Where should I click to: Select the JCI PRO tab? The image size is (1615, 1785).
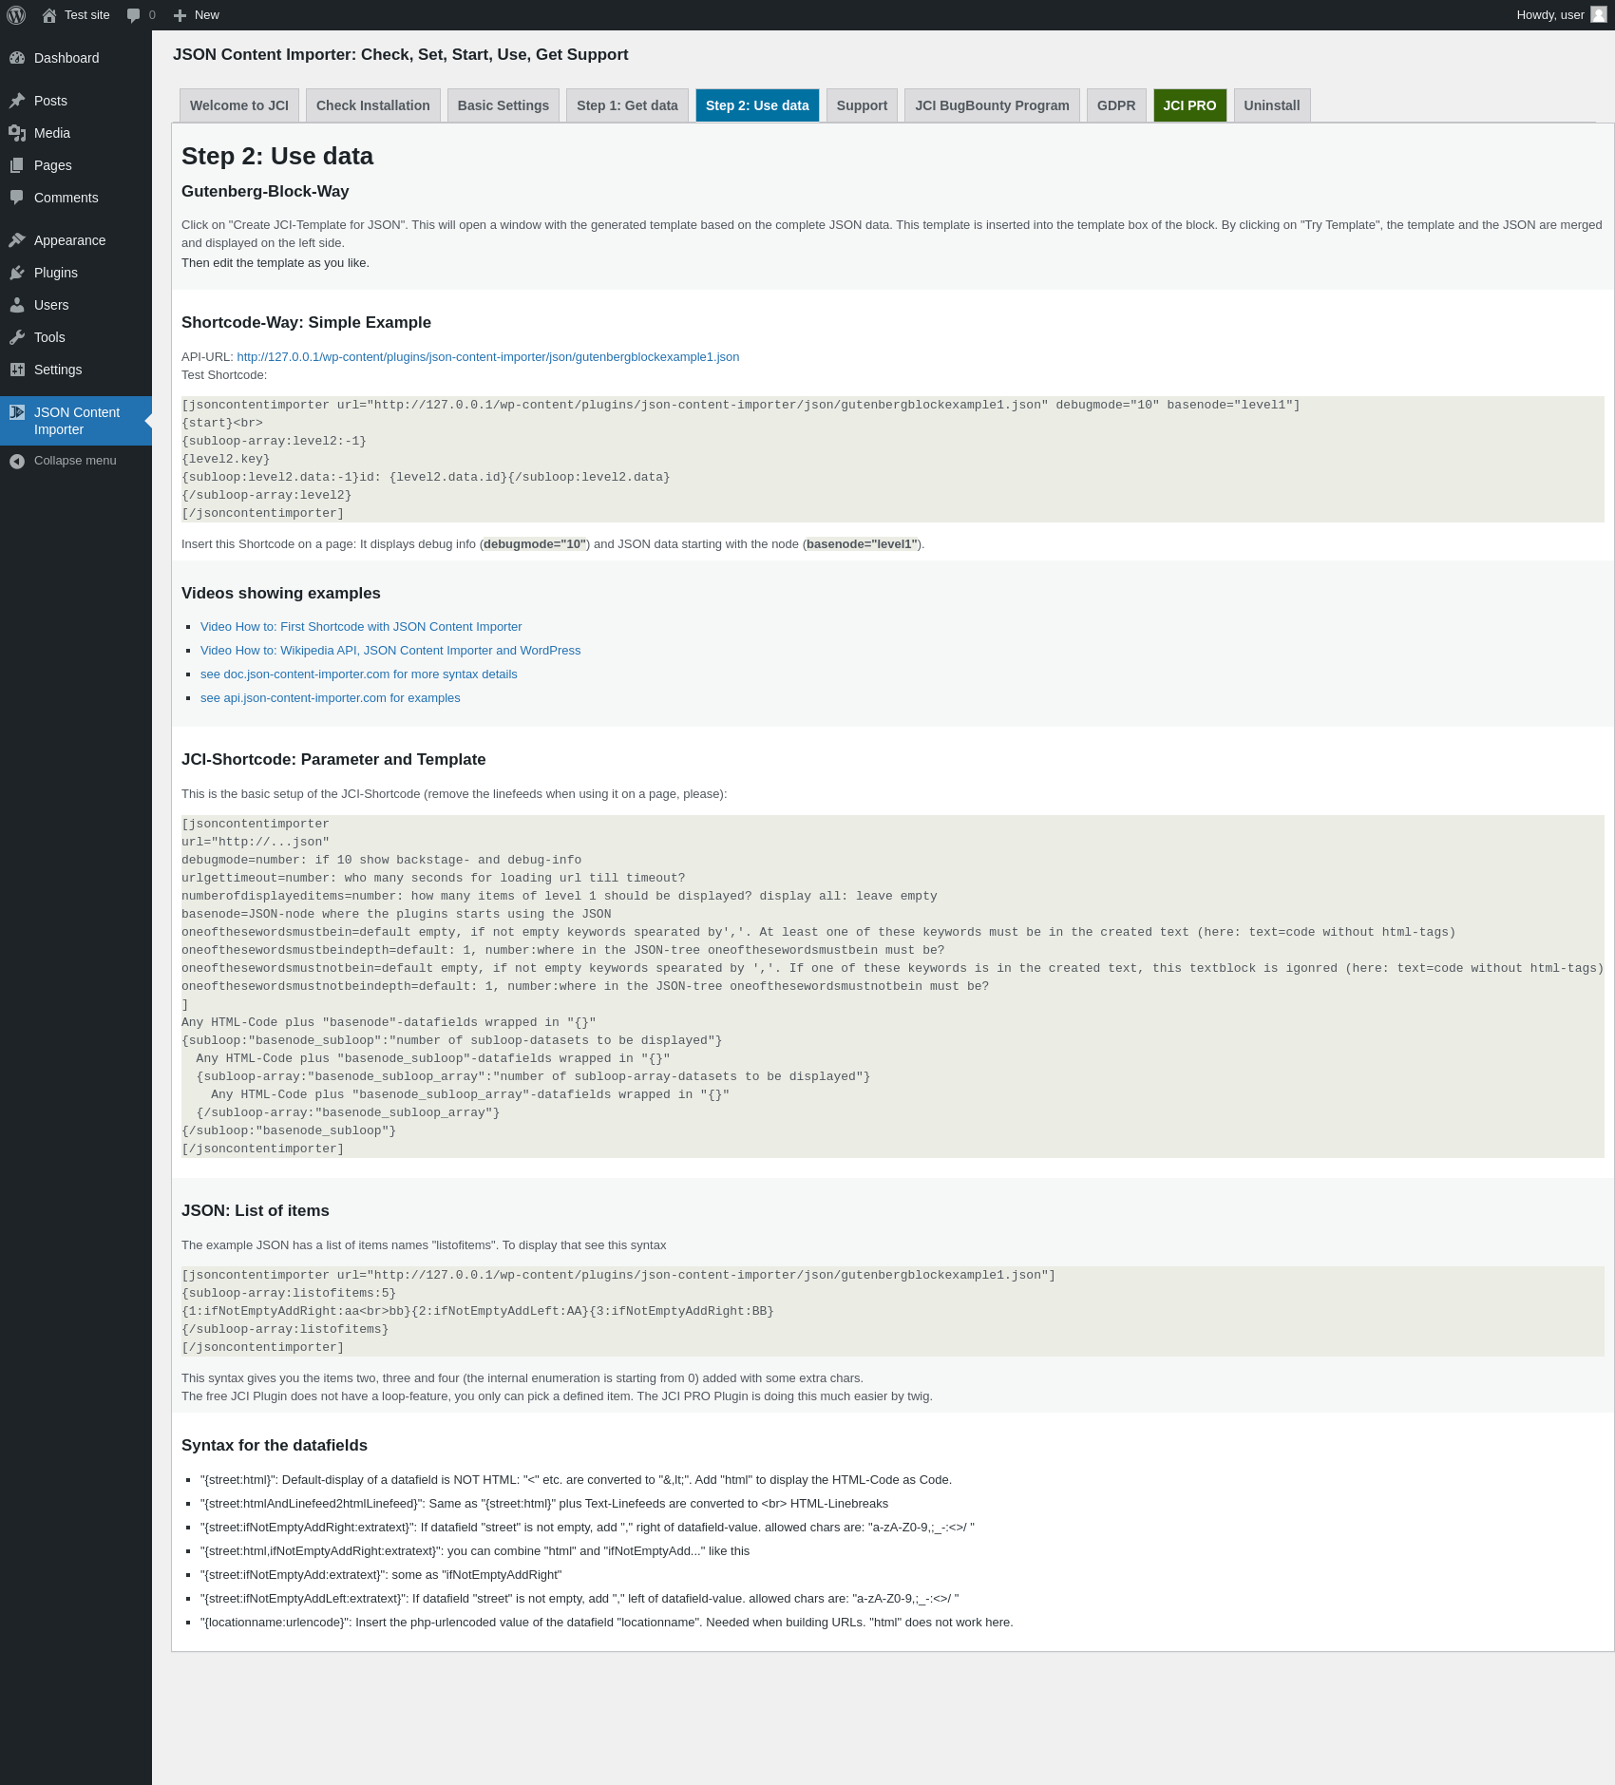[x=1189, y=105]
